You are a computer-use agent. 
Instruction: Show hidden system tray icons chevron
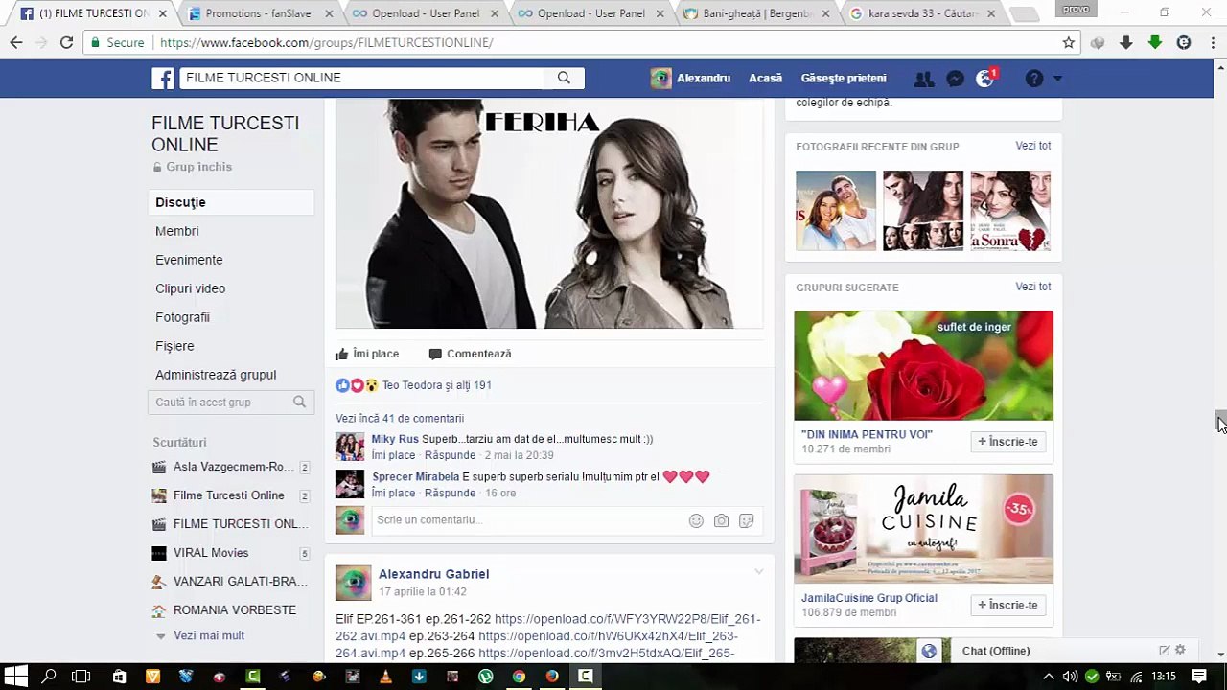[1049, 676]
